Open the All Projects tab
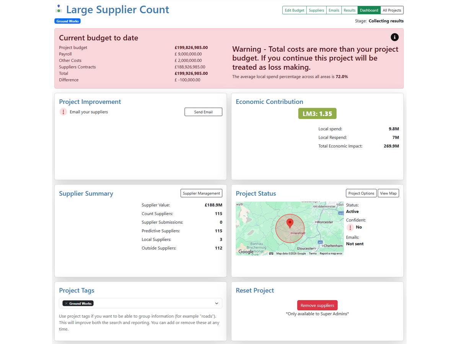 392,10
